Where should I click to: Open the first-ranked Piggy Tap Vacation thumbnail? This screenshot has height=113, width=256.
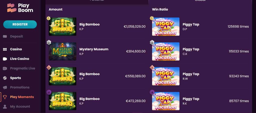click(x=166, y=27)
